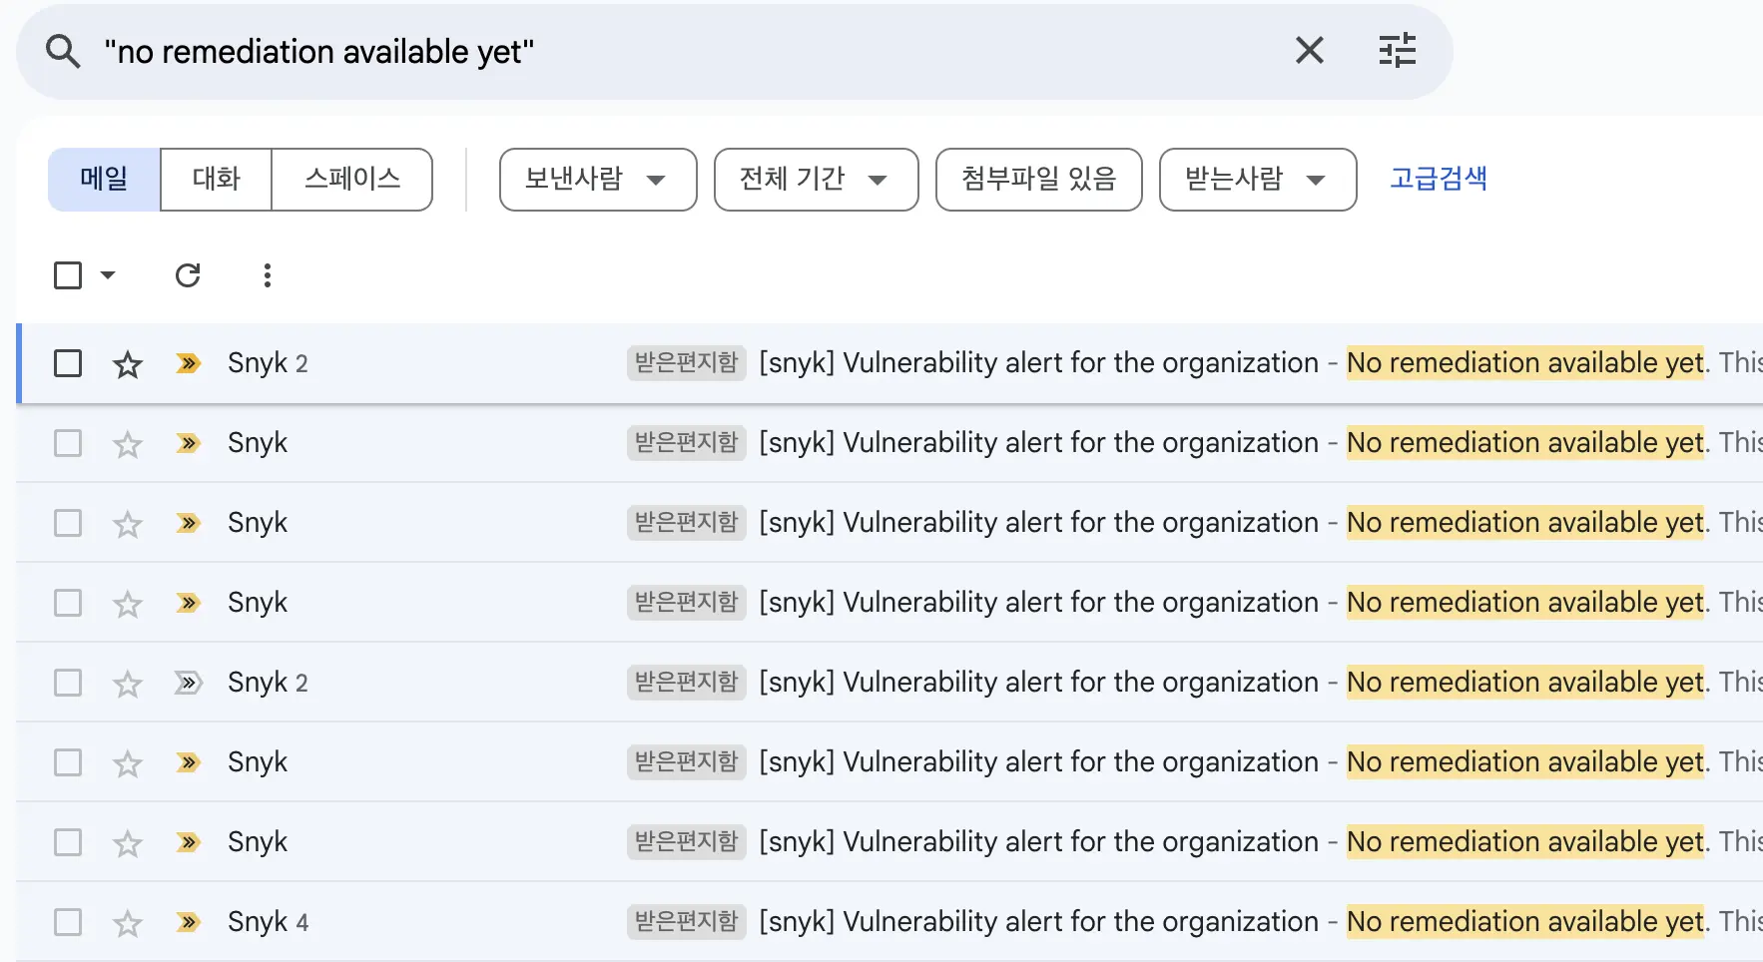Click importance marker in the seventh result row

point(189,842)
